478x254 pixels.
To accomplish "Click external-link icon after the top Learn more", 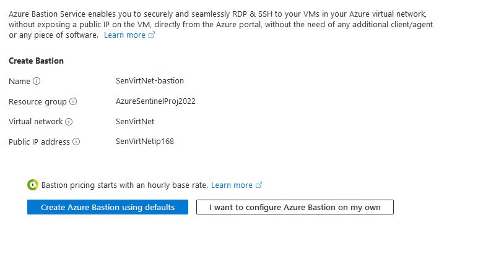I will point(152,35).
